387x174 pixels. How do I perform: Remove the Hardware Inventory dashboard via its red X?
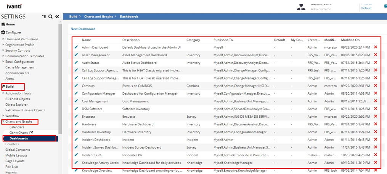pyautogui.click(x=376, y=132)
